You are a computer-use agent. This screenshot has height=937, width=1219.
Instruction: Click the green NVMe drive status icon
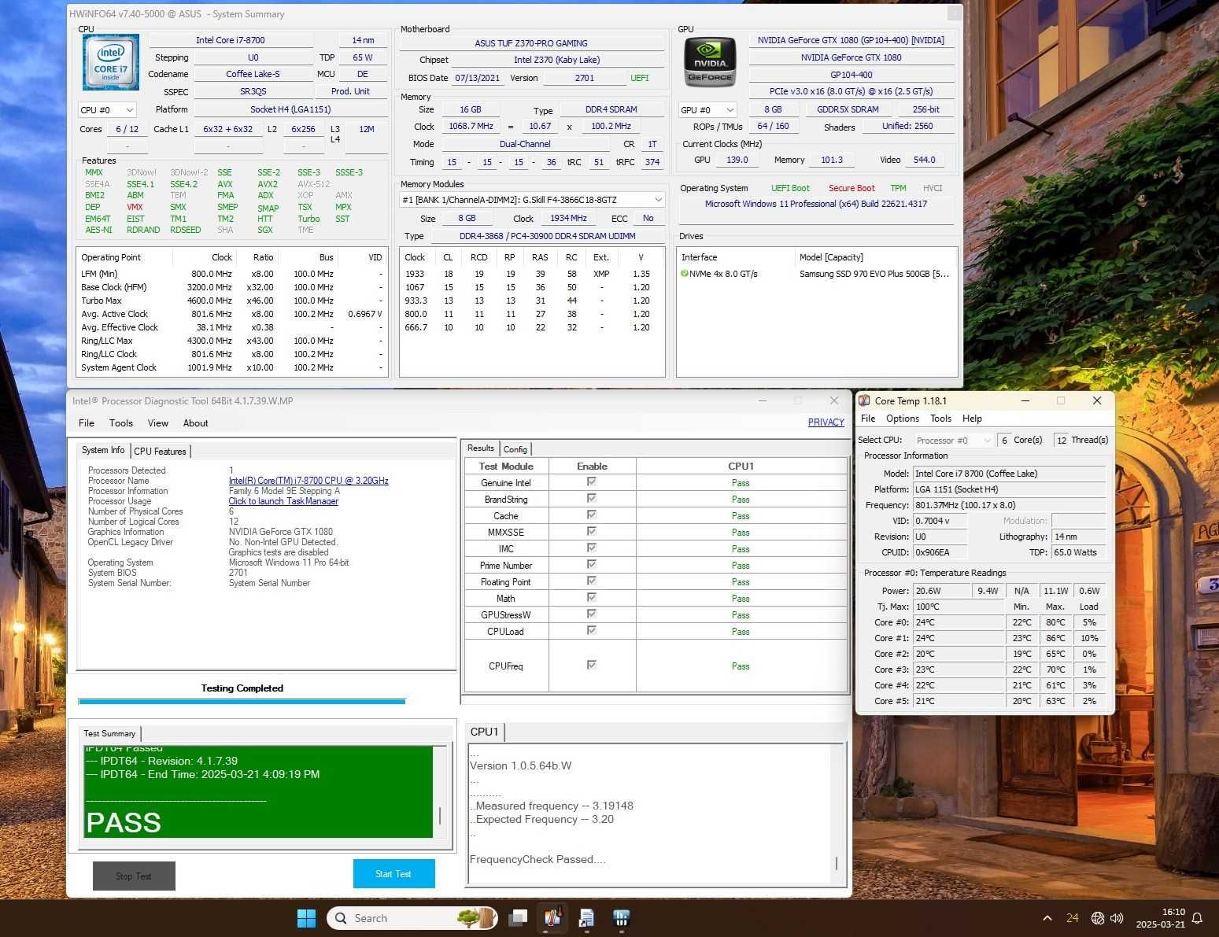pyautogui.click(x=685, y=274)
